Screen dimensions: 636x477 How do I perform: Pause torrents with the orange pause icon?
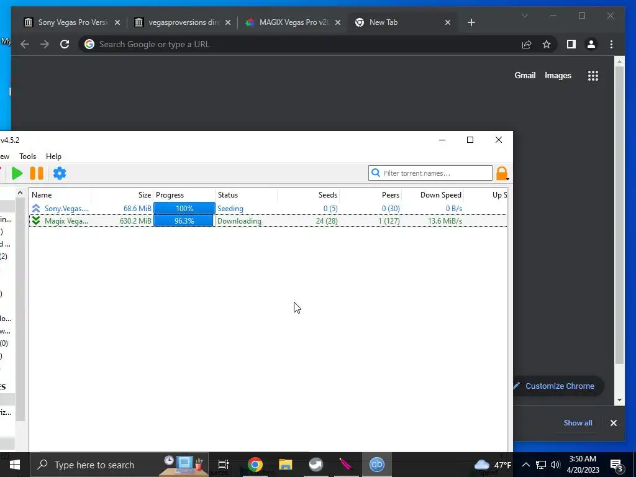(37, 174)
